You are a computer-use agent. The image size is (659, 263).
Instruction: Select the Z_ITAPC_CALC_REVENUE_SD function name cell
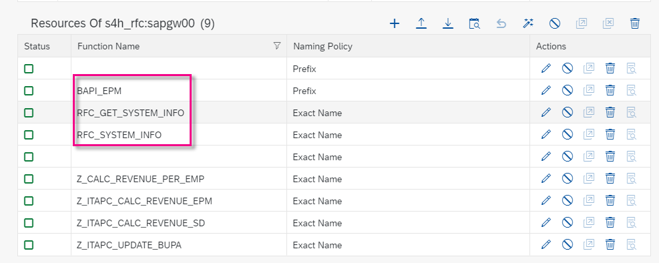[x=179, y=223]
